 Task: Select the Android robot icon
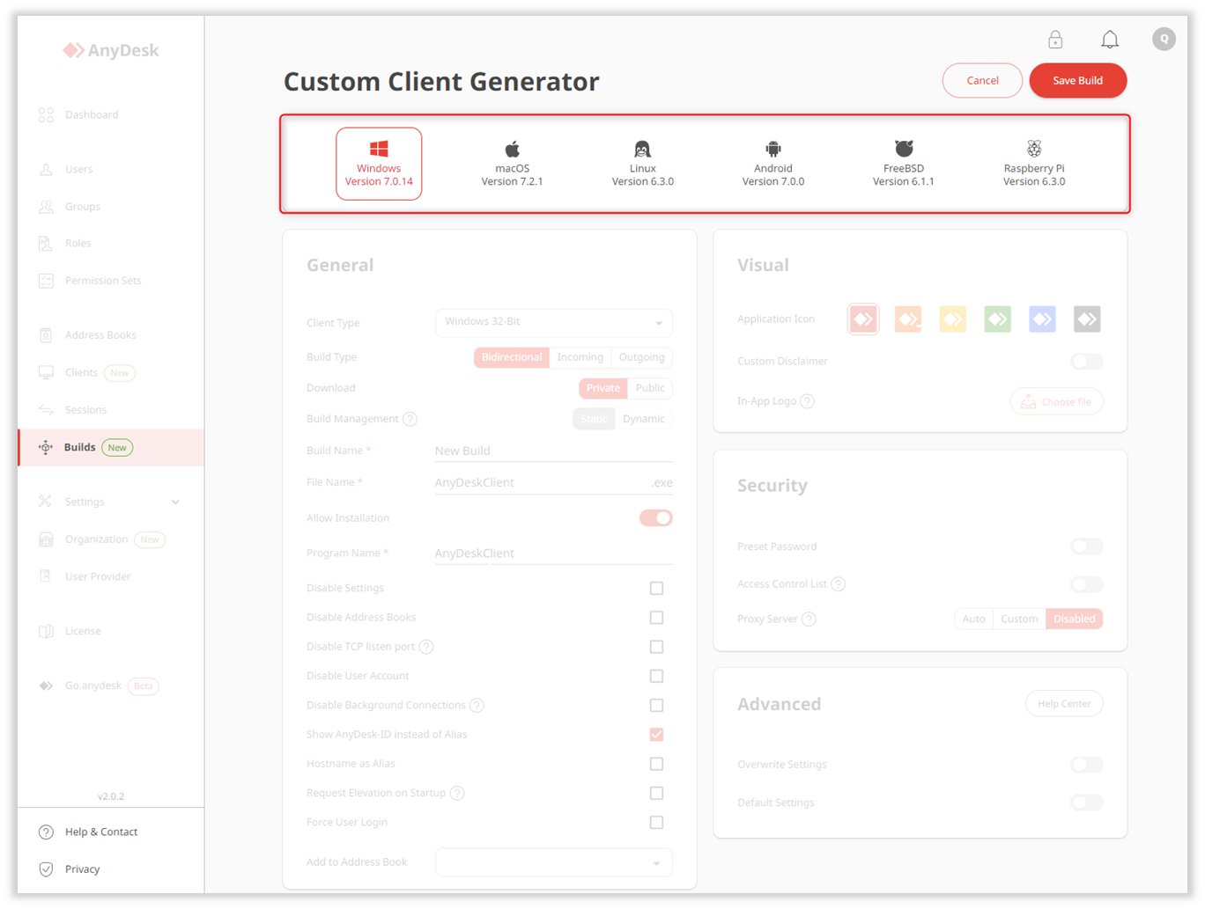coord(773,148)
